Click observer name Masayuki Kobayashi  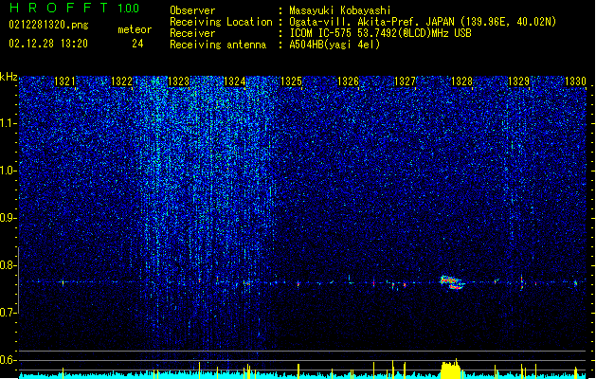point(339,10)
